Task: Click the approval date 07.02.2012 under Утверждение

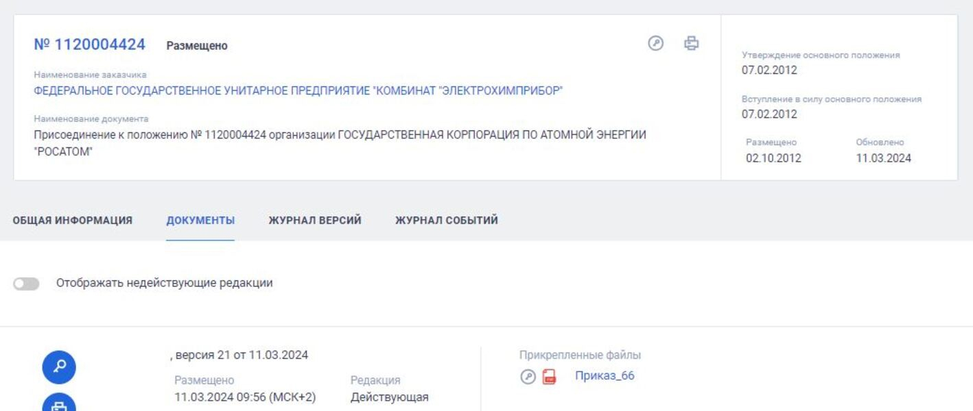Action: tap(769, 70)
